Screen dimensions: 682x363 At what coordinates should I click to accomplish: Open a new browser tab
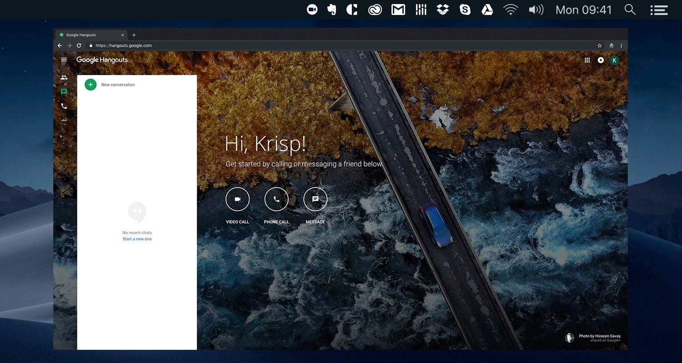[x=134, y=35]
